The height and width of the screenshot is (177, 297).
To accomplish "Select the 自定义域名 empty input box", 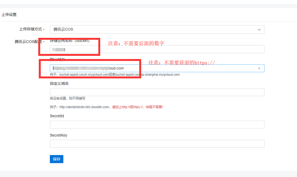I will (x=157, y=92).
